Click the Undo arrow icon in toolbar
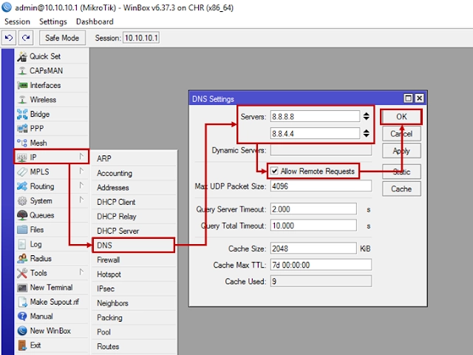This screenshot has height=355, width=473. (x=8, y=38)
